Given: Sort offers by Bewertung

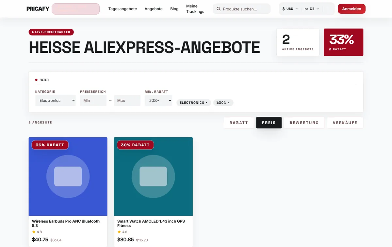Looking at the screenshot, I should click(x=304, y=123).
